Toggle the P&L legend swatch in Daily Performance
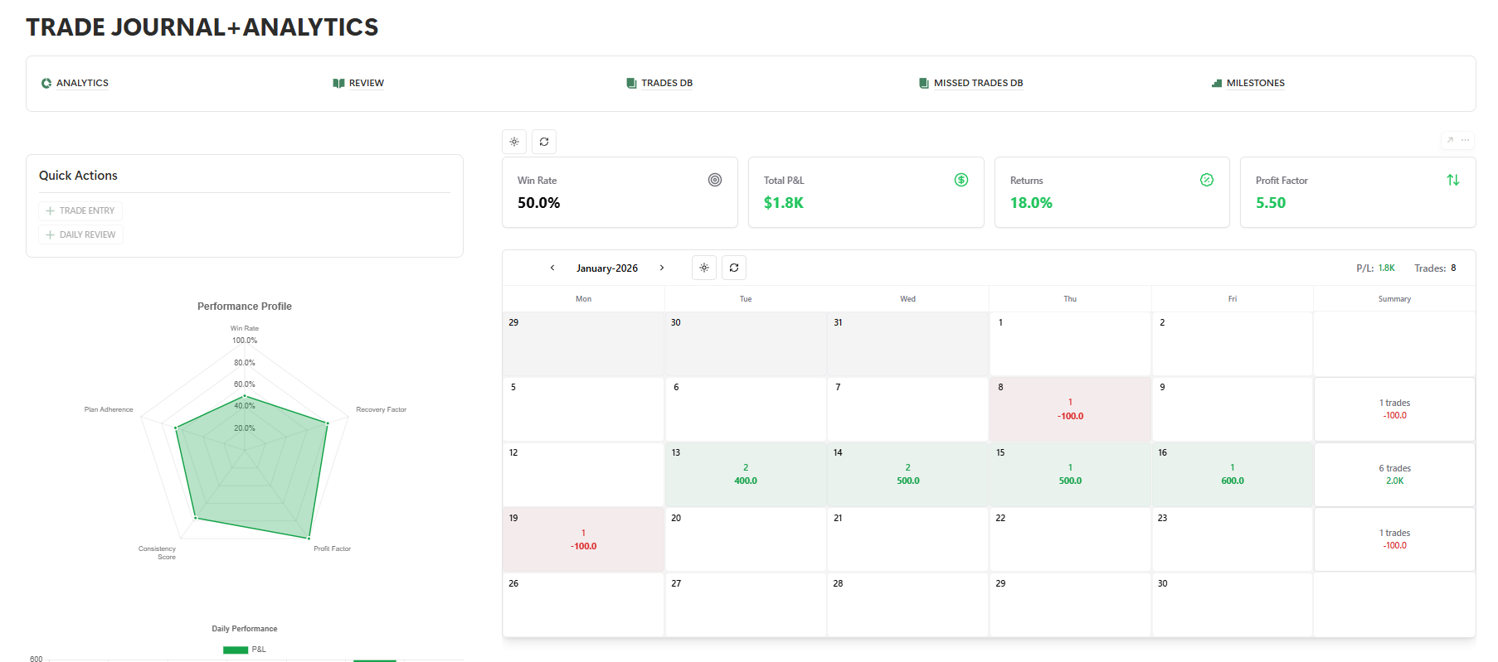 236,650
